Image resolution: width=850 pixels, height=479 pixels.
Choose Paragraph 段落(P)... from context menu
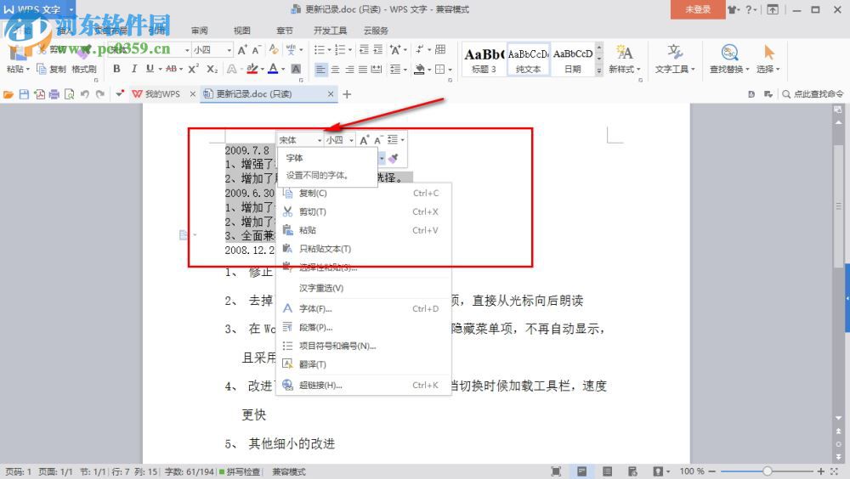(364, 327)
